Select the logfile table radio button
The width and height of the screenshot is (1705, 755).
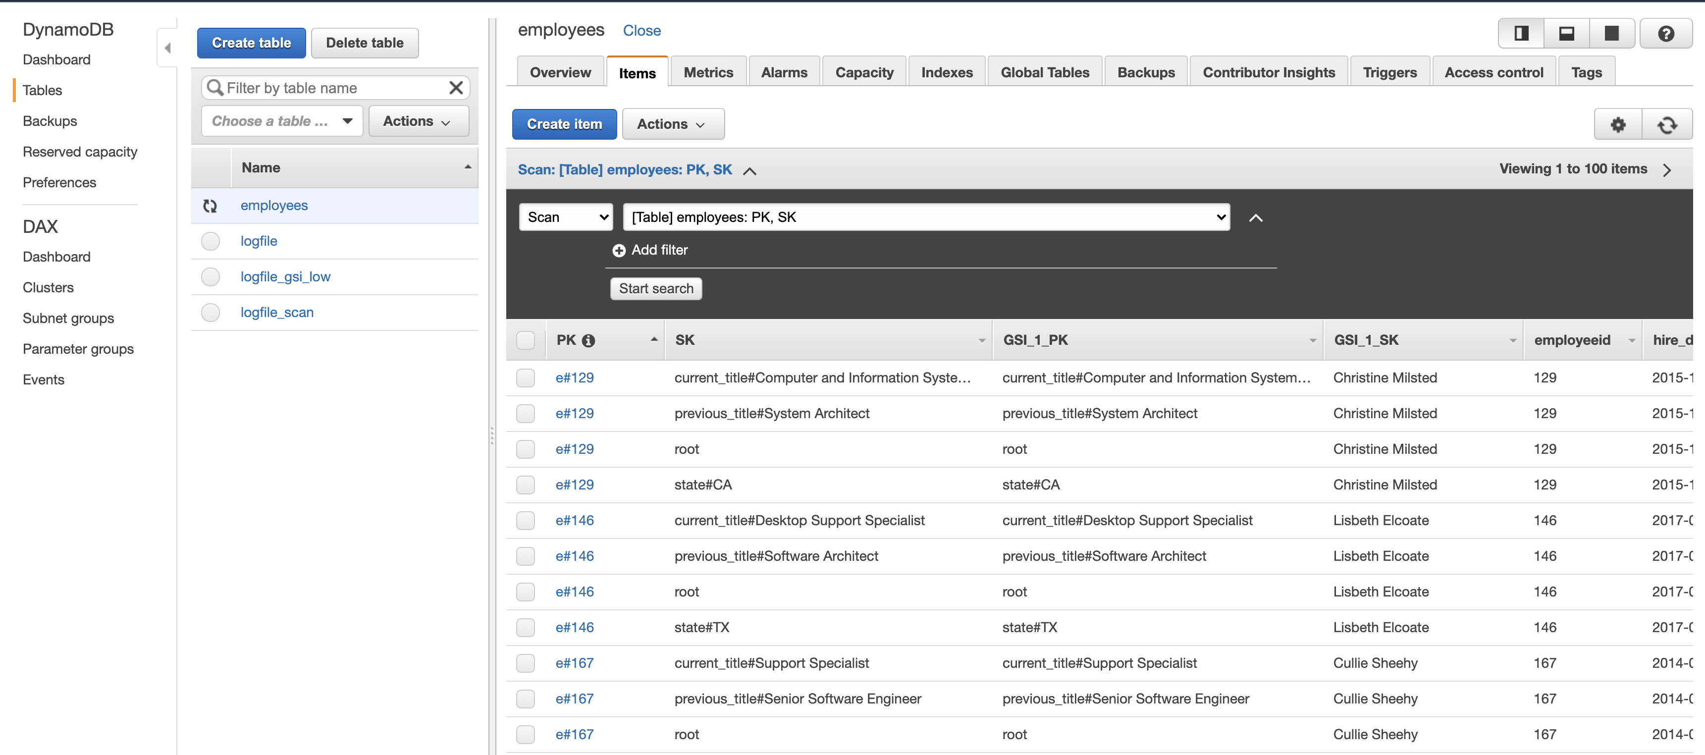[211, 242]
